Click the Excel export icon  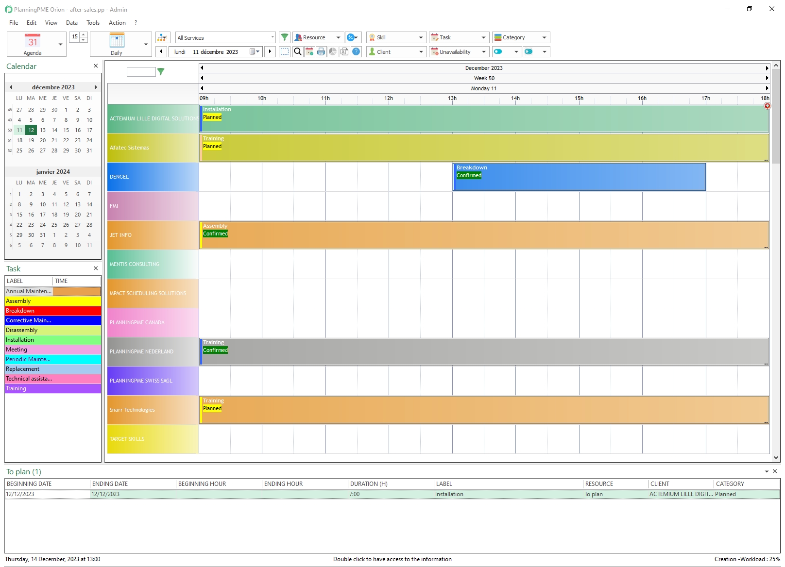pyautogui.click(x=344, y=51)
